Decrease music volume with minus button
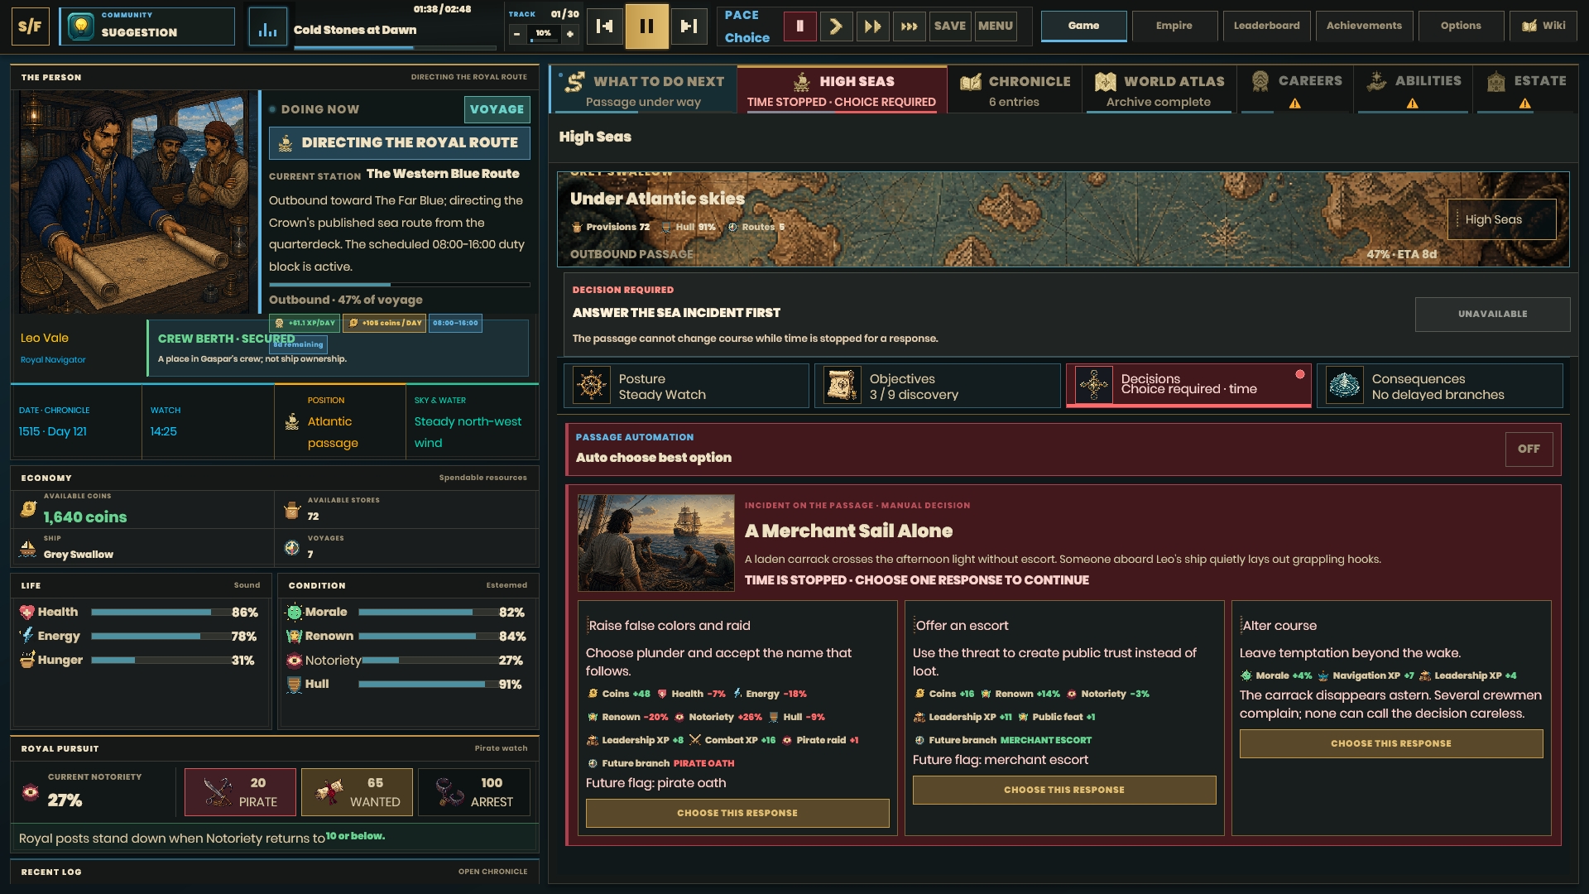Image resolution: width=1589 pixels, height=894 pixels. pyautogui.click(x=516, y=34)
